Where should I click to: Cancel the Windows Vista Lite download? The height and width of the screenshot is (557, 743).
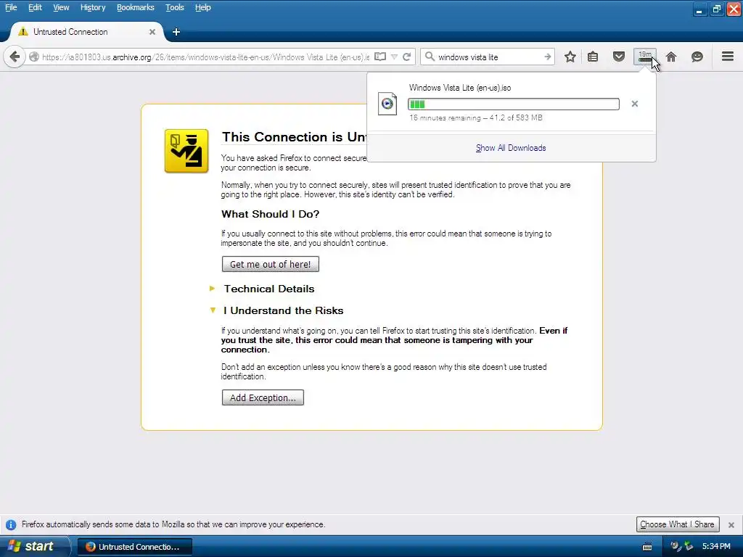click(634, 104)
